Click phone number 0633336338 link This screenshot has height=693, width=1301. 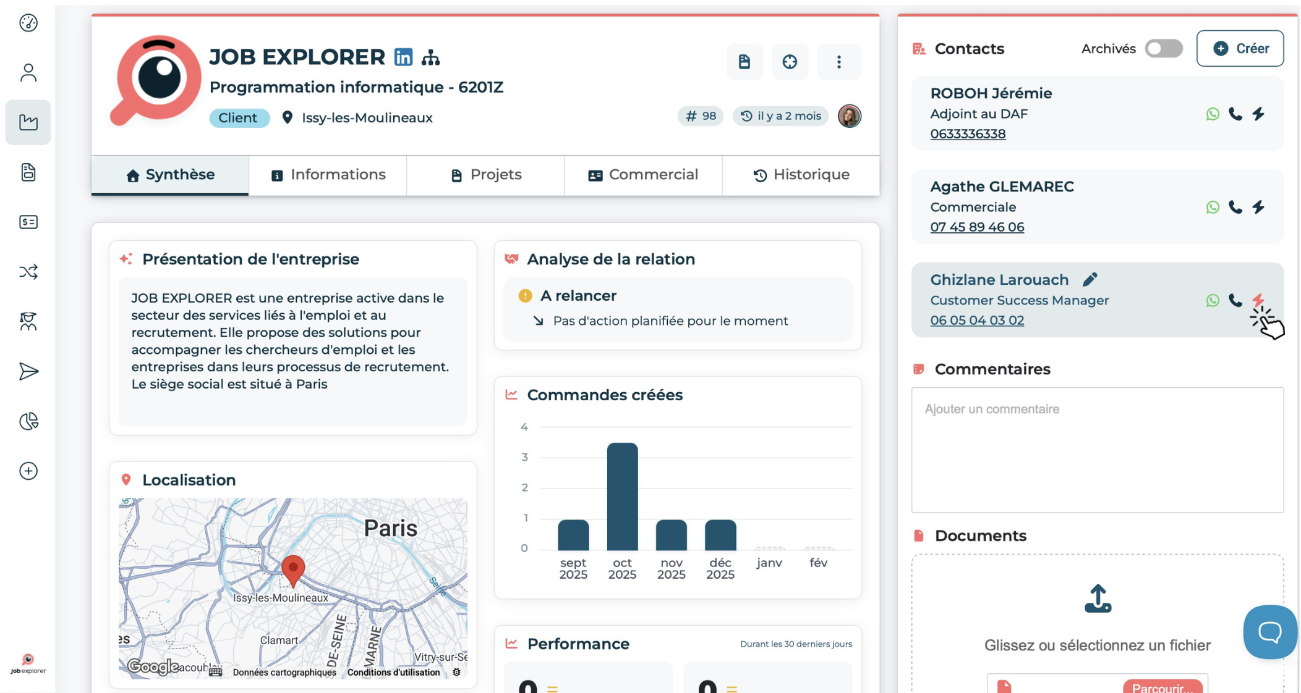968,134
